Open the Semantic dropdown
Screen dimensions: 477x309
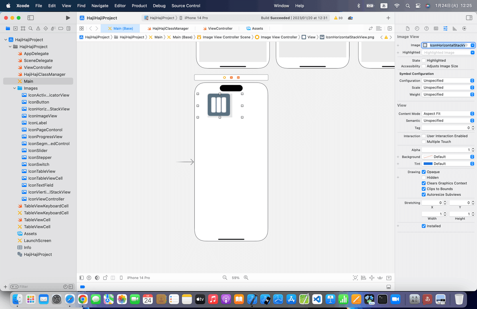(x=448, y=121)
